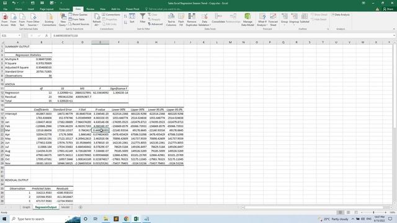Click the From Access icon
The height and width of the screenshot is (223, 397).
tap(4, 20)
